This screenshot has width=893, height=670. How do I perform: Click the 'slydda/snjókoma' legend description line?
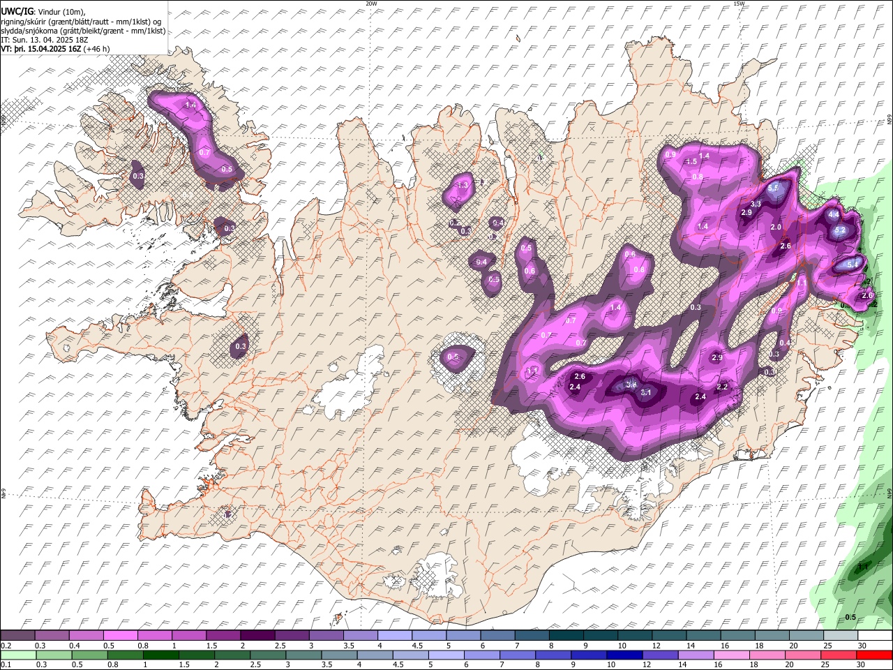83,31
